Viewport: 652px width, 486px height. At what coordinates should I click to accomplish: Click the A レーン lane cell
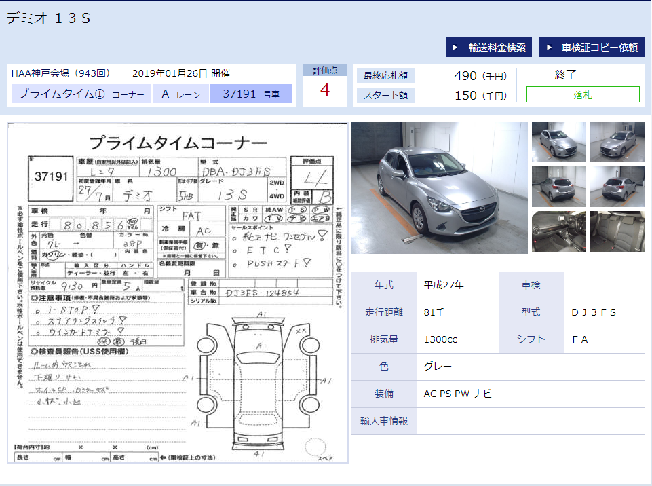pos(181,94)
